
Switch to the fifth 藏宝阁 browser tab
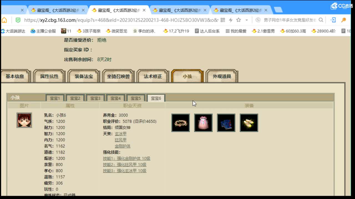pyautogui.click(x=241, y=10)
